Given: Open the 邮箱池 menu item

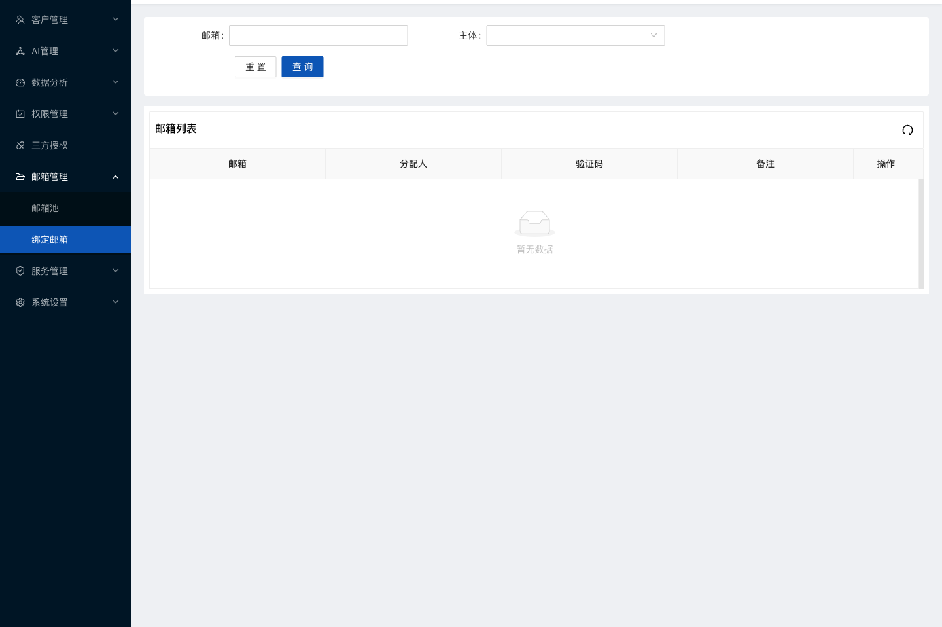Looking at the screenshot, I should coord(65,208).
